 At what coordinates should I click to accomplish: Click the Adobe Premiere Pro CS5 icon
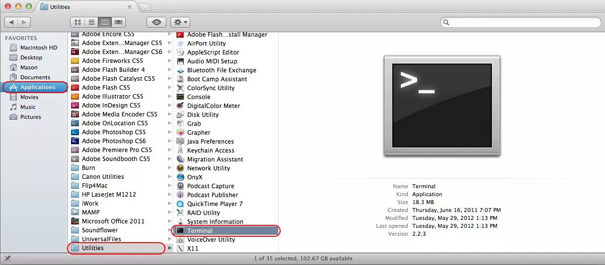click(75, 150)
